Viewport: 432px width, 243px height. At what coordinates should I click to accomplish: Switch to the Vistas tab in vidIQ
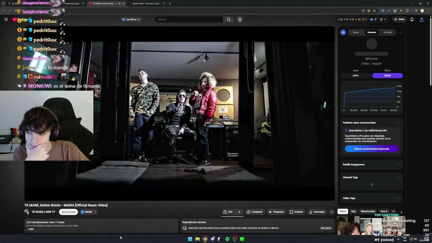click(356, 32)
